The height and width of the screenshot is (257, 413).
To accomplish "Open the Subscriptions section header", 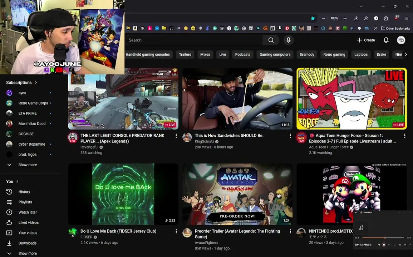I will [x=21, y=82].
